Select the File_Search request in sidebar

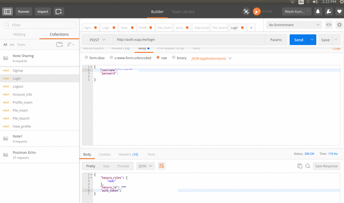(39, 118)
